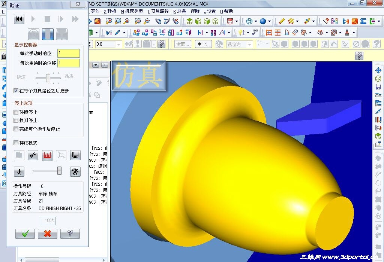The image size is (384, 262).
Task: Select the simulate tool mode icon
Action: (x=48, y=34)
